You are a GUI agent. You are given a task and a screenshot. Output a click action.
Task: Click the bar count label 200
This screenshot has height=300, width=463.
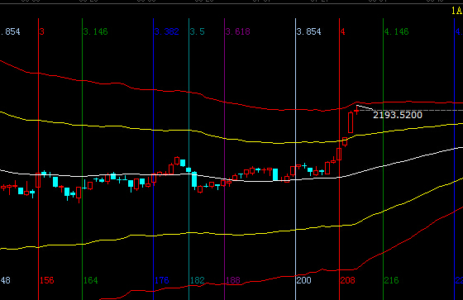(304, 280)
